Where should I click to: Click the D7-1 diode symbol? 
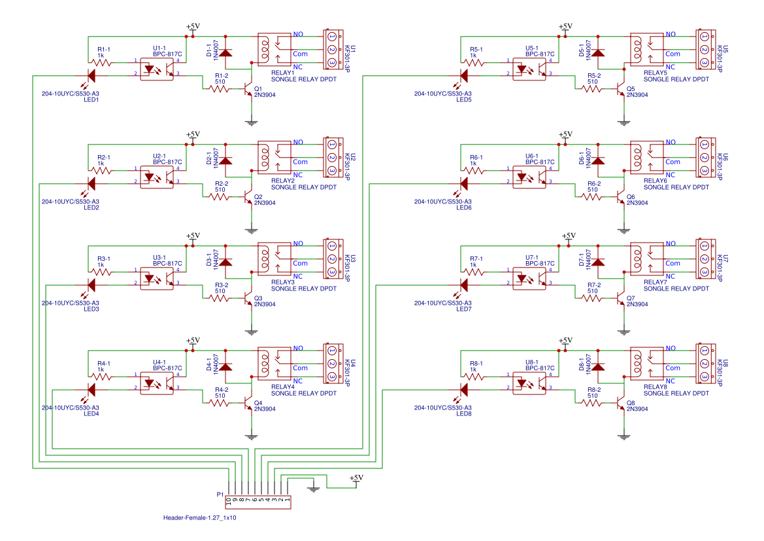click(x=598, y=262)
